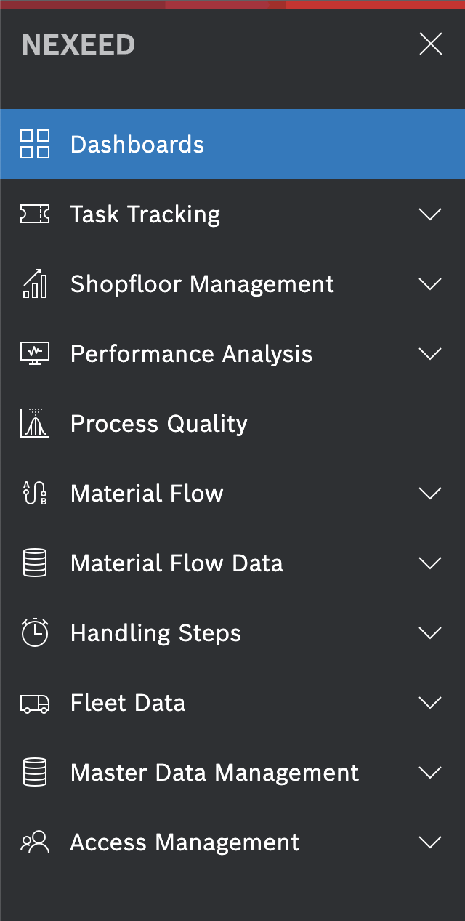
Task: Open Access Management
Action: tap(184, 842)
